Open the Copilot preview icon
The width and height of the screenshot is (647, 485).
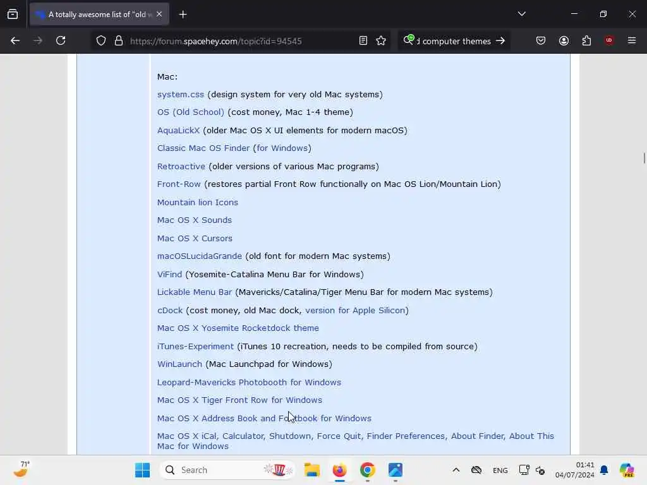[x=626, y=470]
